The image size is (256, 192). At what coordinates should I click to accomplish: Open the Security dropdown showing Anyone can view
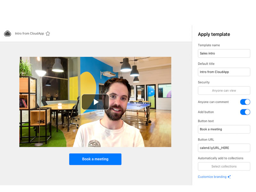pyautogui.click(x=224, y=91)
